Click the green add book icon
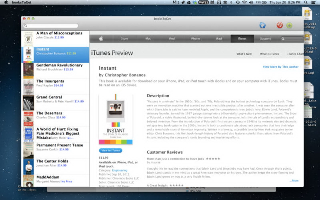The height and width of the screenshot is (200, 320). (289, 25)
